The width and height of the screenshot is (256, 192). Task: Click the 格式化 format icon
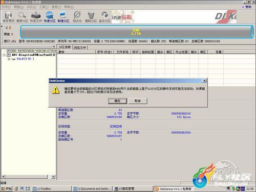pyautogui.click(x=77, y=17)
